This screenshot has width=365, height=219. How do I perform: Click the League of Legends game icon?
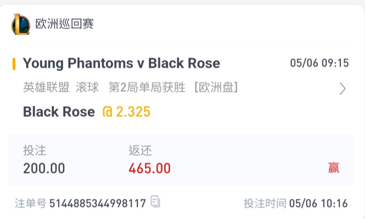coord(21,24)
